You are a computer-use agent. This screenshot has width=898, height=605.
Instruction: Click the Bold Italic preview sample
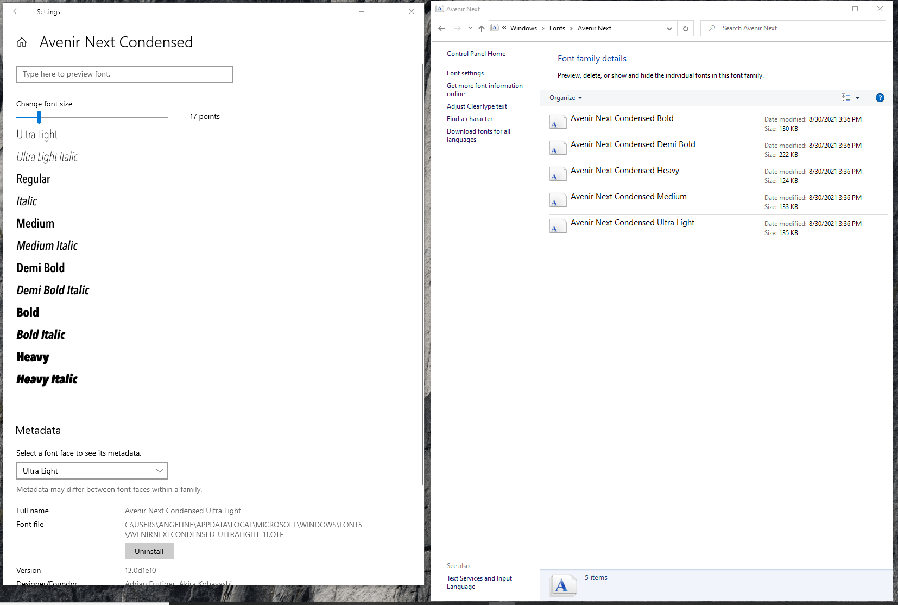coord(41,335)
